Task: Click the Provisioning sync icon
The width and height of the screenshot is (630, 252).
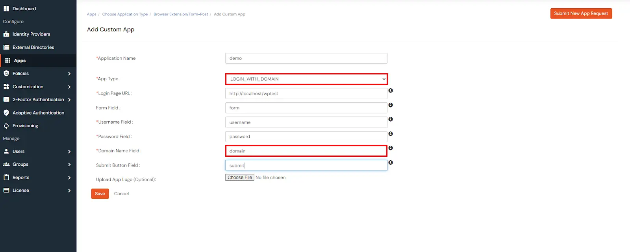Action: [x=6, y=126]
